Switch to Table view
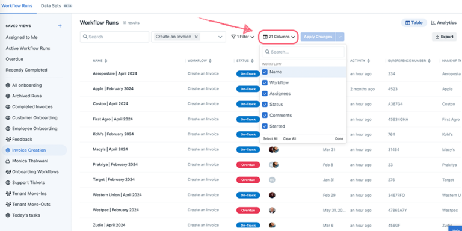462x231 pixels. (414, 23)
